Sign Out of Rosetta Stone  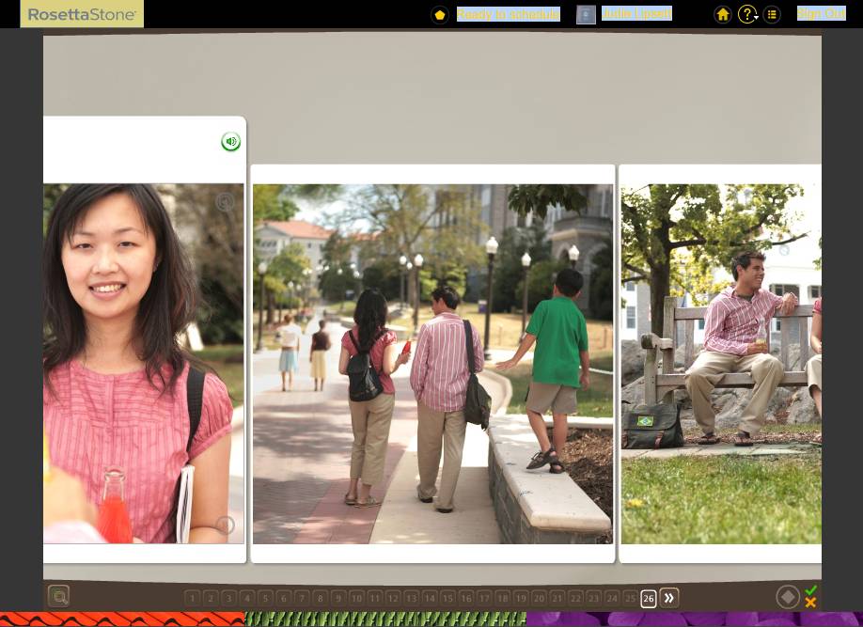(x=822, y=13)
